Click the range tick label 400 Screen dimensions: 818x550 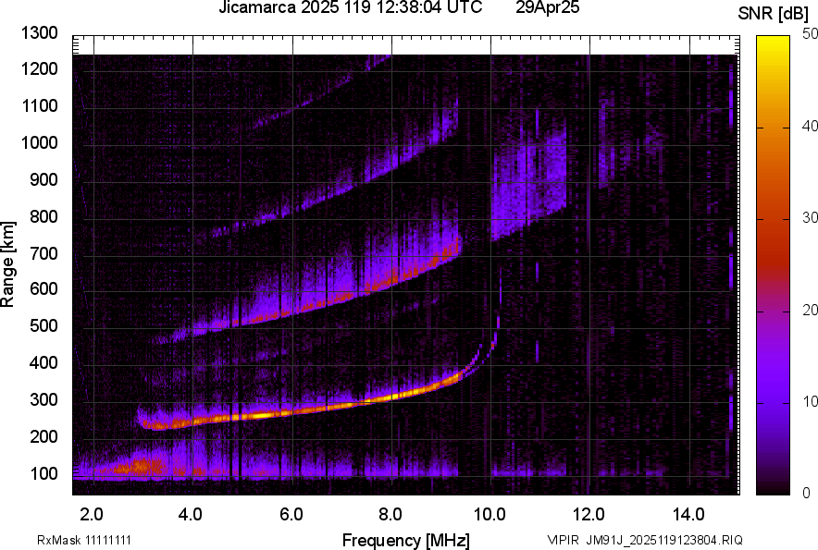point(43,362)
